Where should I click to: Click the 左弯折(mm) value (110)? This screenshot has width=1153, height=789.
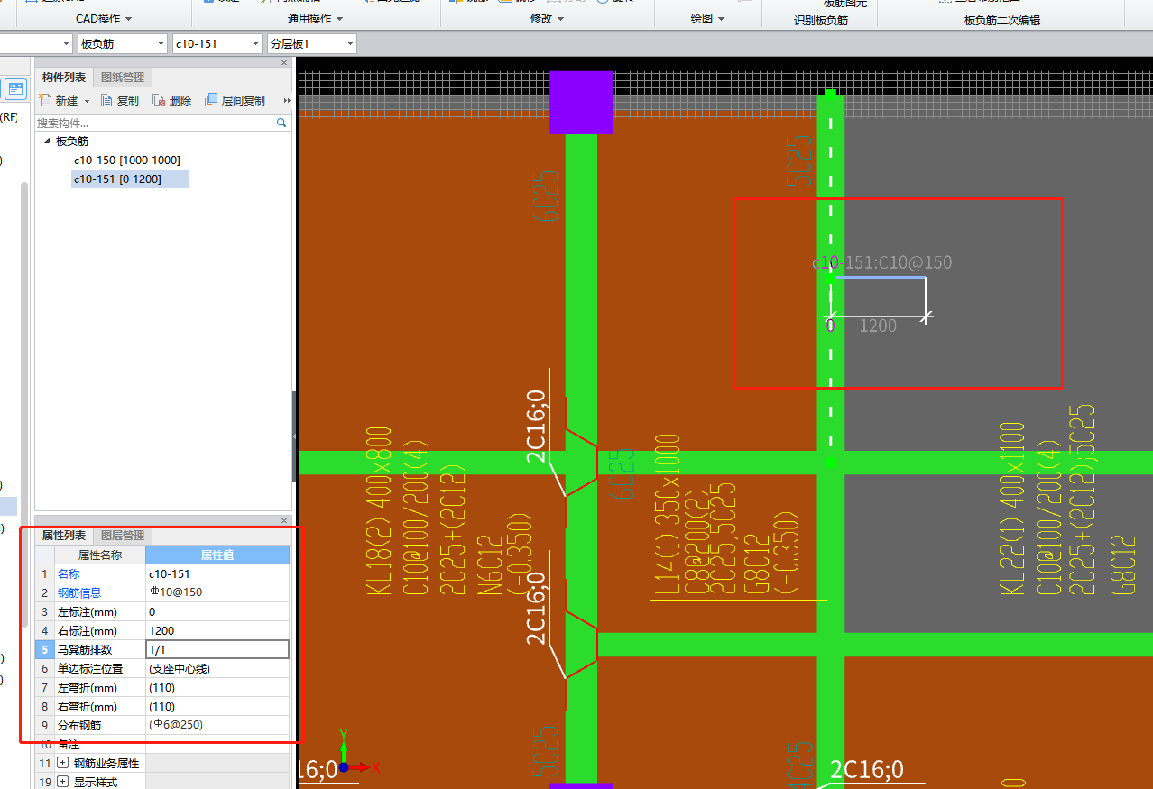[217, 687]
